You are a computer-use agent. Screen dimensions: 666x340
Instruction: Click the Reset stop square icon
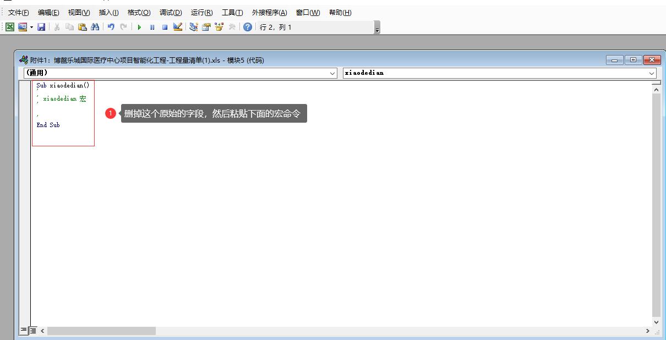click(x=165, y=27)
